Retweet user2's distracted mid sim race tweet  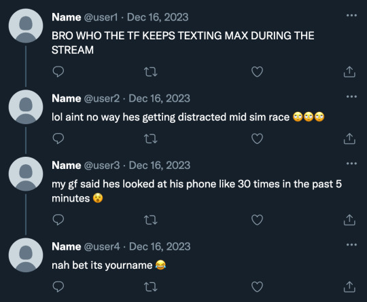(150, 139)
